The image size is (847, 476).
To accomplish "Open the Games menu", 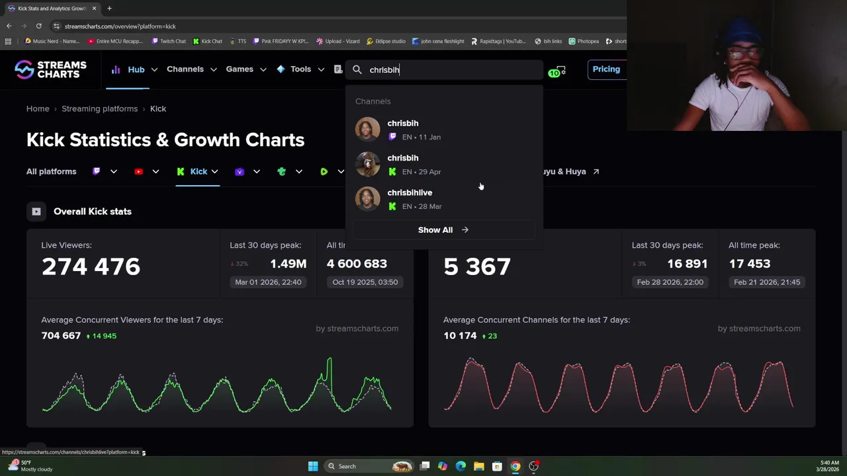I will pos(240,69).
